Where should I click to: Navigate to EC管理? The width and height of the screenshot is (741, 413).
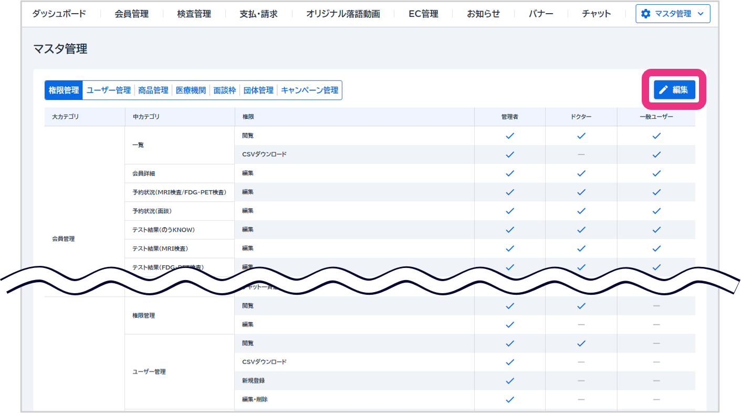pos(423,14)
